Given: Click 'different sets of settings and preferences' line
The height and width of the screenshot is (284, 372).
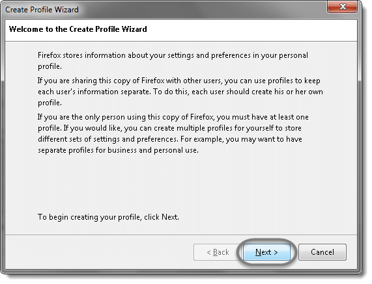Looking at the screenshot, I should [x=170, y=139].
